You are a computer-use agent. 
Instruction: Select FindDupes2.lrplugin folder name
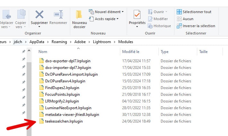(x=62, y=88)
